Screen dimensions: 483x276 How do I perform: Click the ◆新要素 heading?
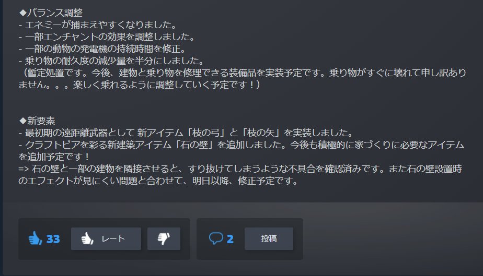37,121
